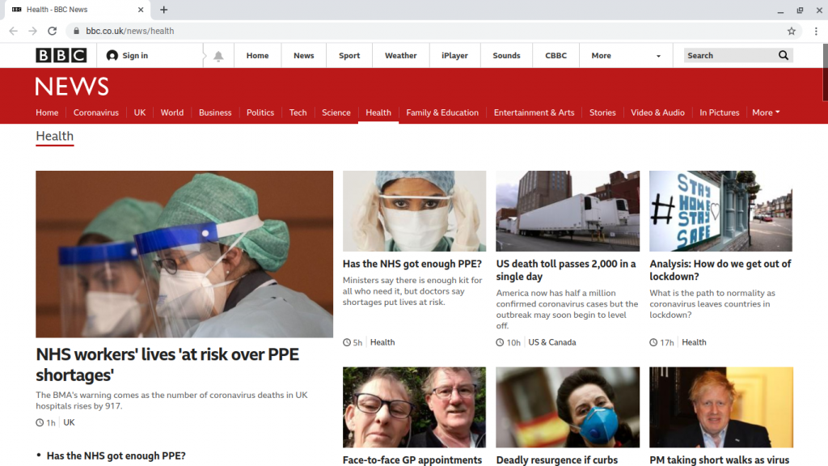The height and width of the screenshot is (466, 828).
Task: Go to the World news section
Action: [172, 112]
